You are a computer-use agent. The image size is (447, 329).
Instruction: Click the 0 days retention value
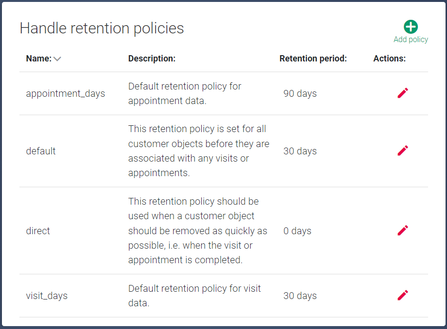pyautogui.click(x=297, y=231)
